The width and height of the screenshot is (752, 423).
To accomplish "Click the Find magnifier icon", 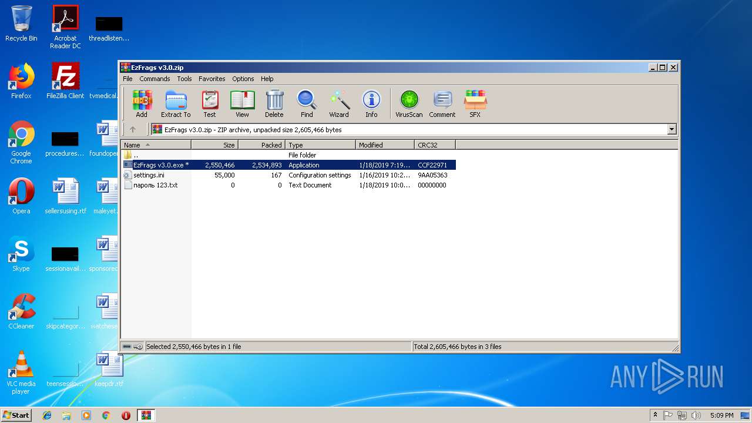I will (307, 104).
